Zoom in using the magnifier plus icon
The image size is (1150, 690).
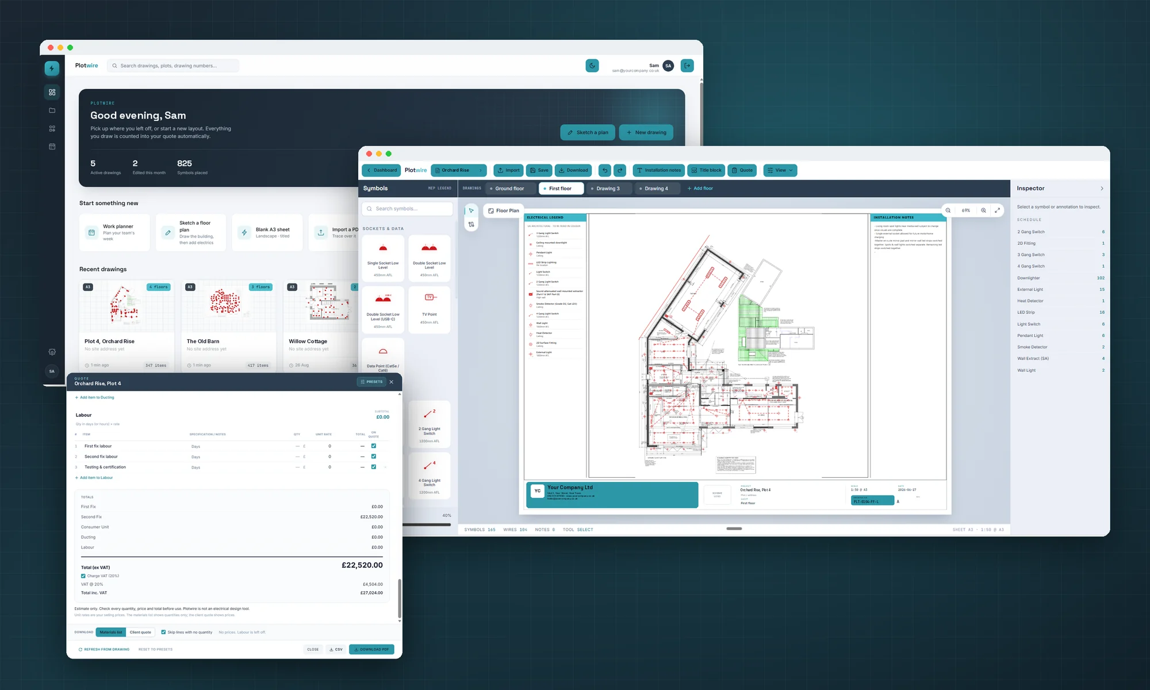click(x=984, y=210)
